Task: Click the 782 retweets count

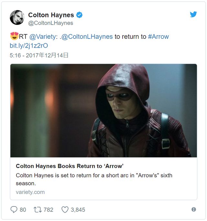Action: tap(48, 210)
